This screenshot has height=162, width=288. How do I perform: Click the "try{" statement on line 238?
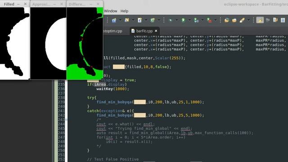point(92,98)
